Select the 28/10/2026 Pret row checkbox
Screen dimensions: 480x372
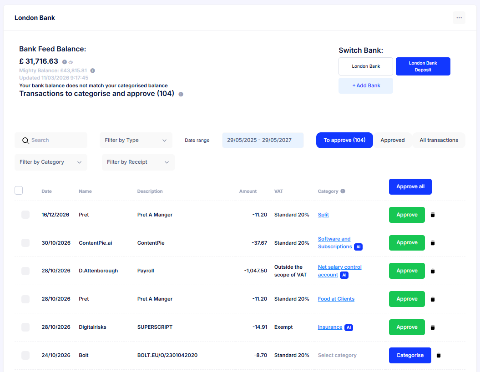pyautogui.click(x=25, y=299)
